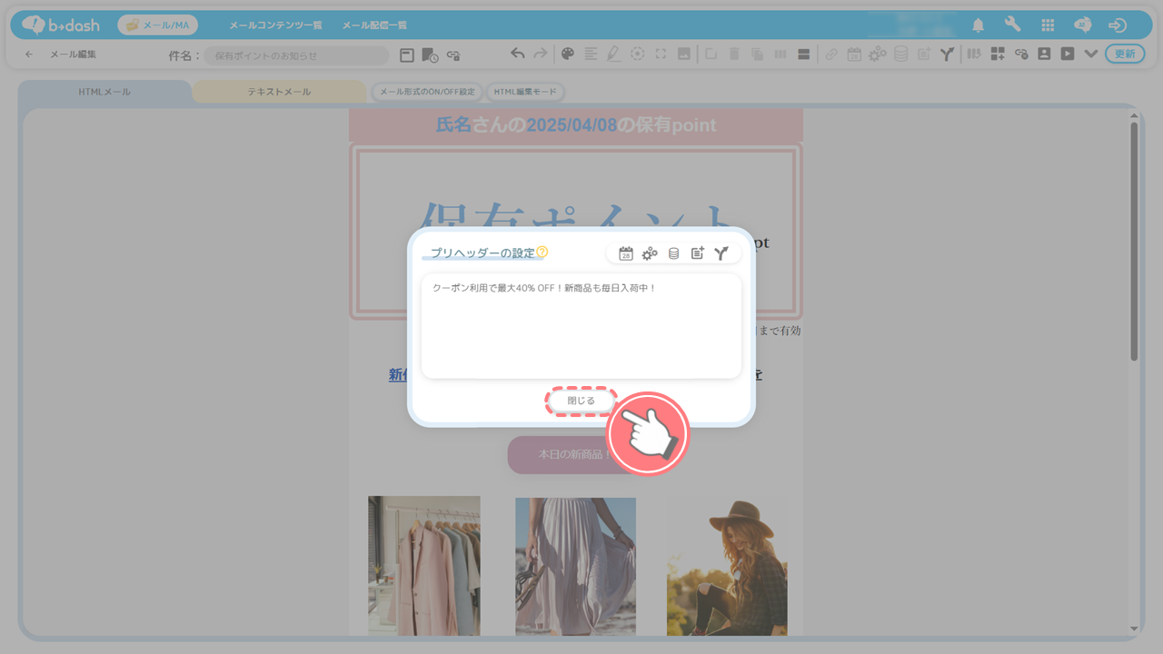The height and width of the screenshot is (654, 1163).
Task: Open the apps grid icon
Action: point(1048,25)
